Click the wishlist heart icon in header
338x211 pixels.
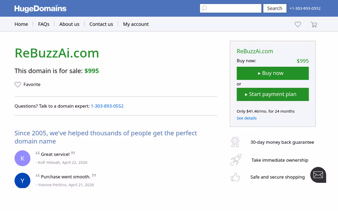[x=298, y=24]
